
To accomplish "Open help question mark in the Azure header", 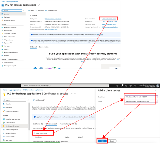I will coord(130,86).
